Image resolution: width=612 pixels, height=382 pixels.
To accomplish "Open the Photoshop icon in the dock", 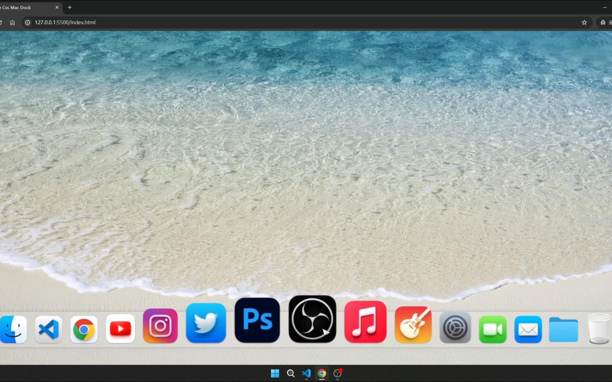I will click(x=256, y=319).
